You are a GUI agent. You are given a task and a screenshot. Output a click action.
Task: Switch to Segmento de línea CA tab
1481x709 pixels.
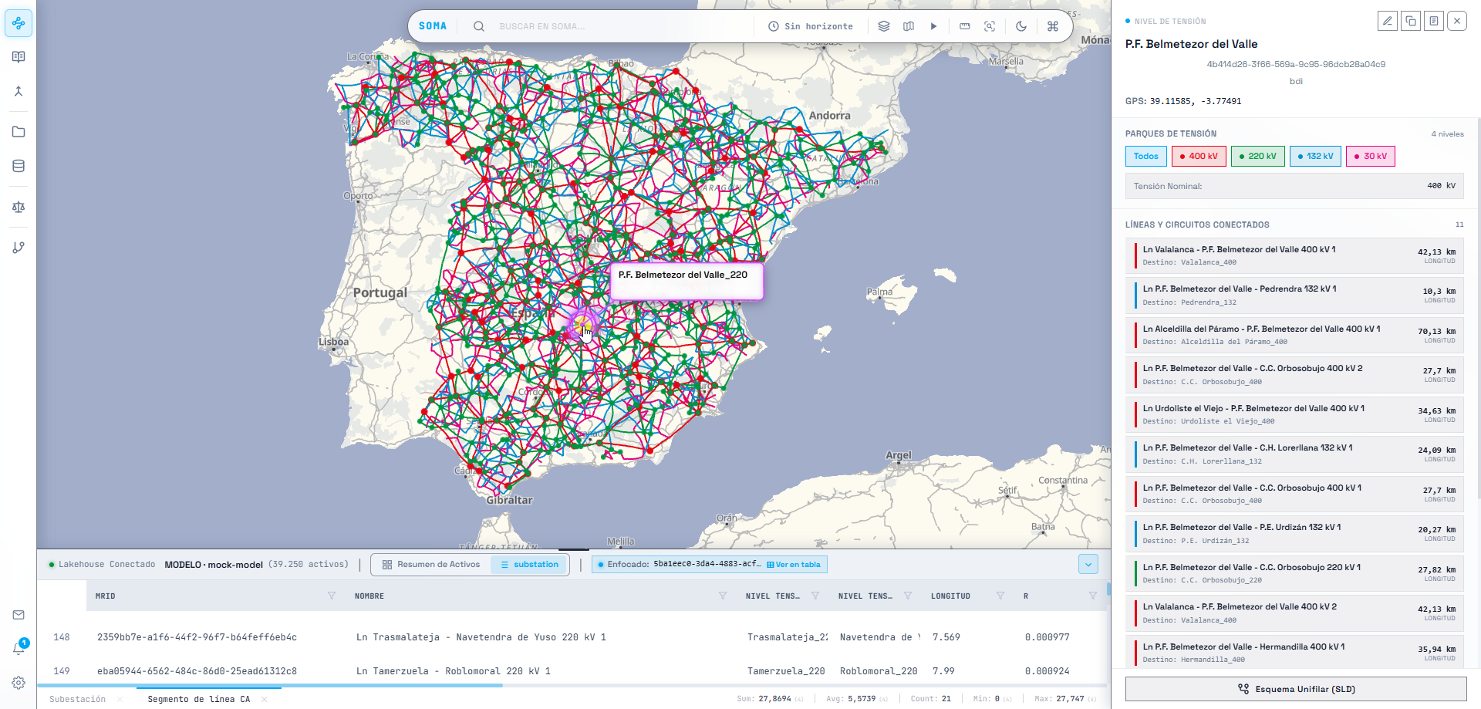point(199,699)
